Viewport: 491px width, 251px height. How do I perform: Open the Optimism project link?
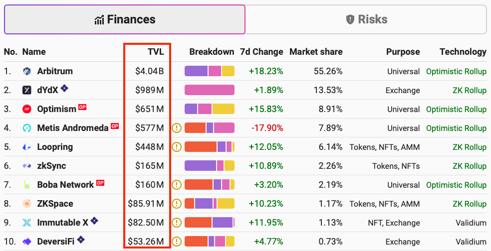coord(57,109)
